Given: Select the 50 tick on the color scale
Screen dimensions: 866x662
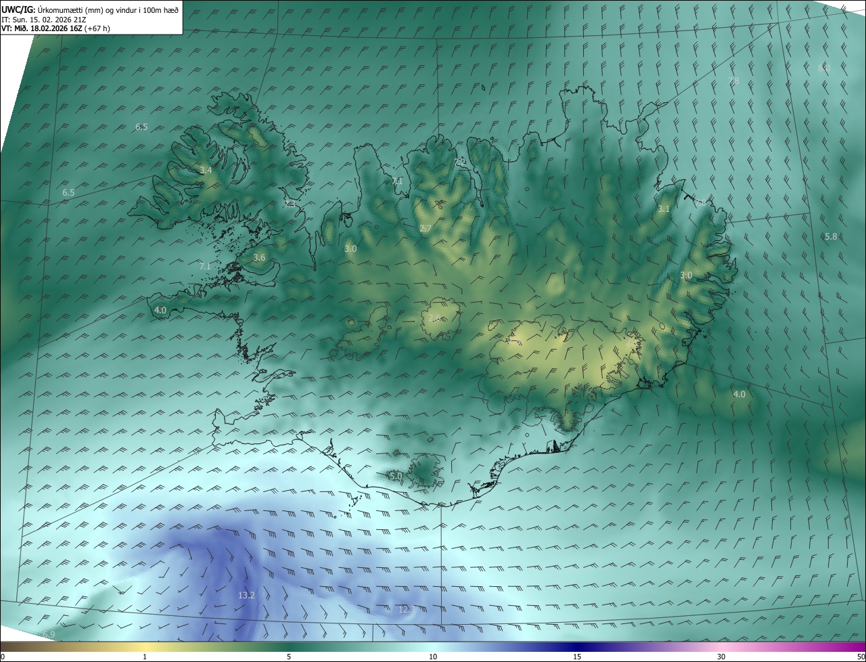Looking at the screenshot, I should (x=861, y=657).
